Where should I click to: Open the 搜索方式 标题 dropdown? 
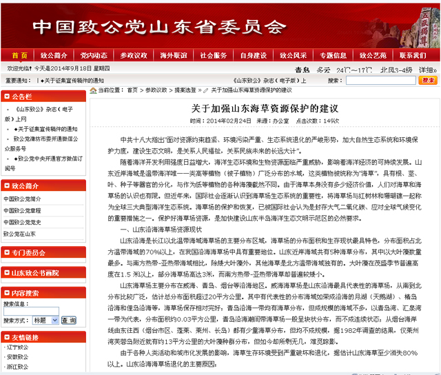45,321
